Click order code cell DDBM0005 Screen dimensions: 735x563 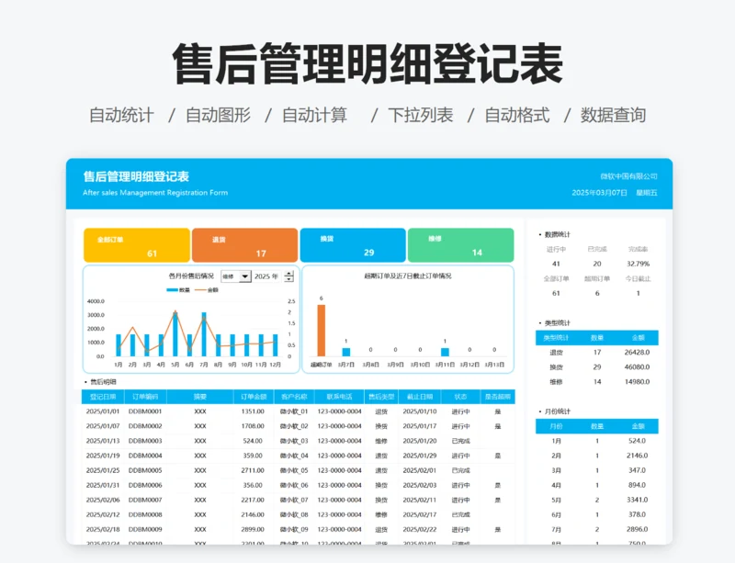click(x=145, y=470)
